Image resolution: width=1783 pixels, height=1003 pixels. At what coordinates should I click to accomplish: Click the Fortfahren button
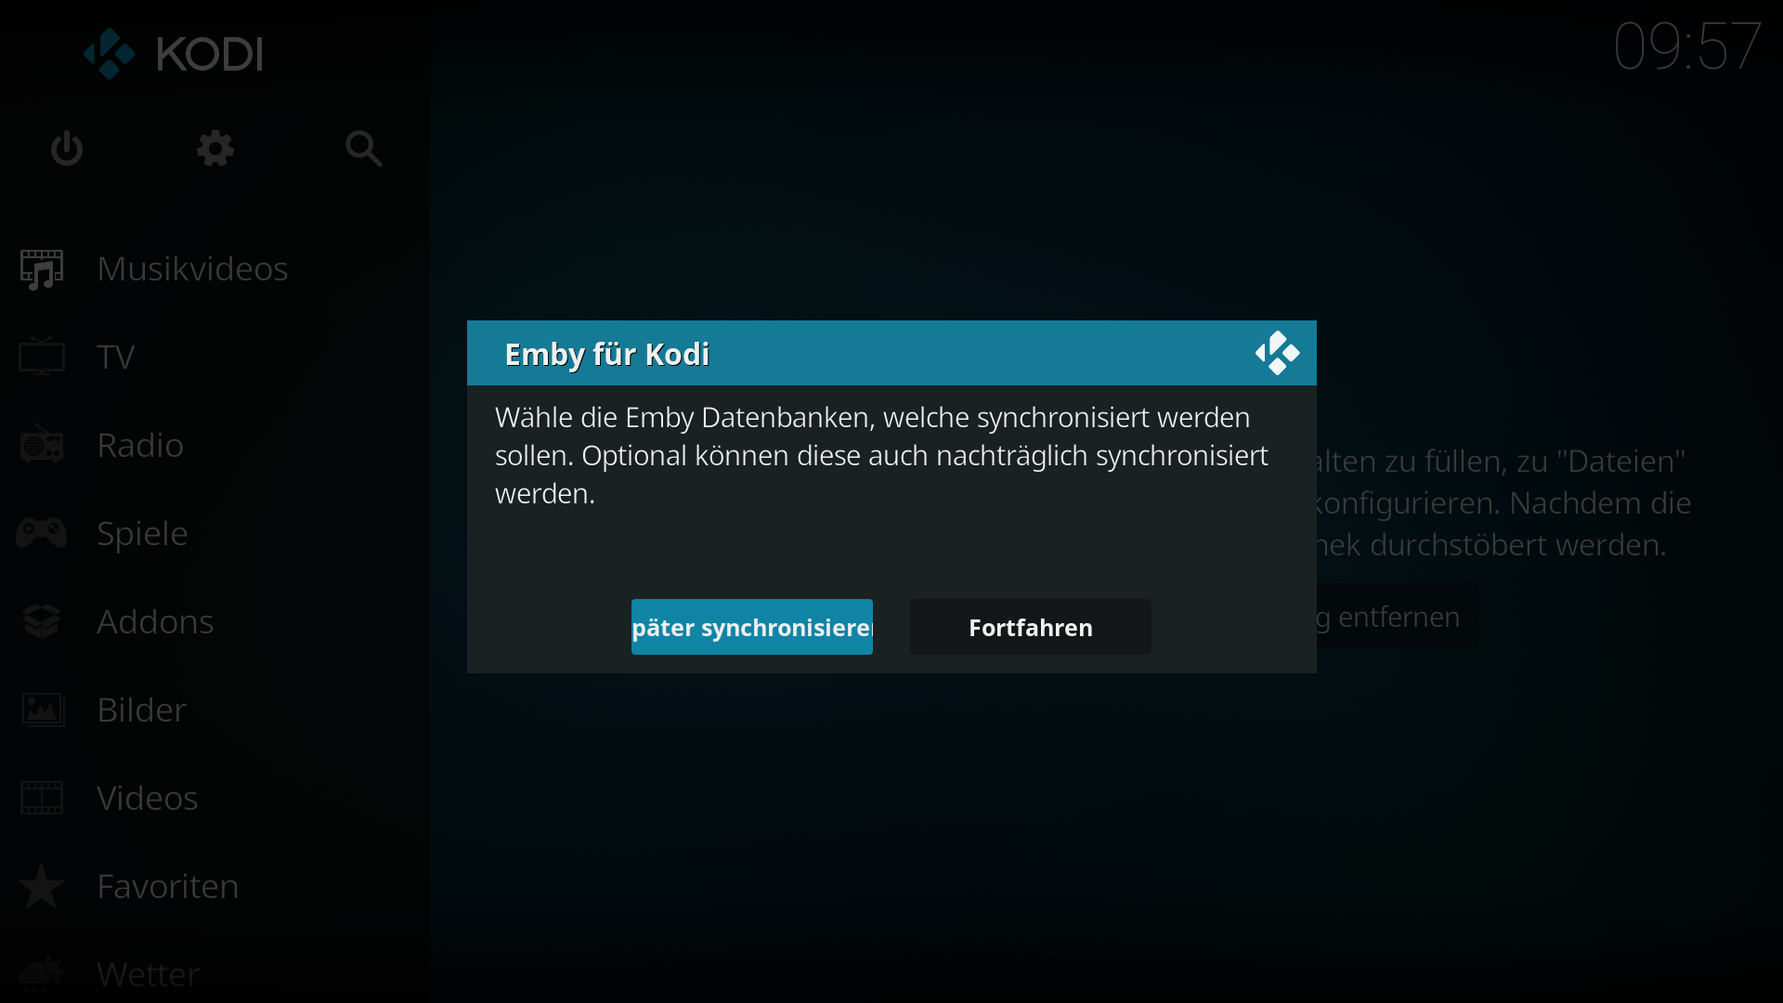click(x=1031, y=627)
